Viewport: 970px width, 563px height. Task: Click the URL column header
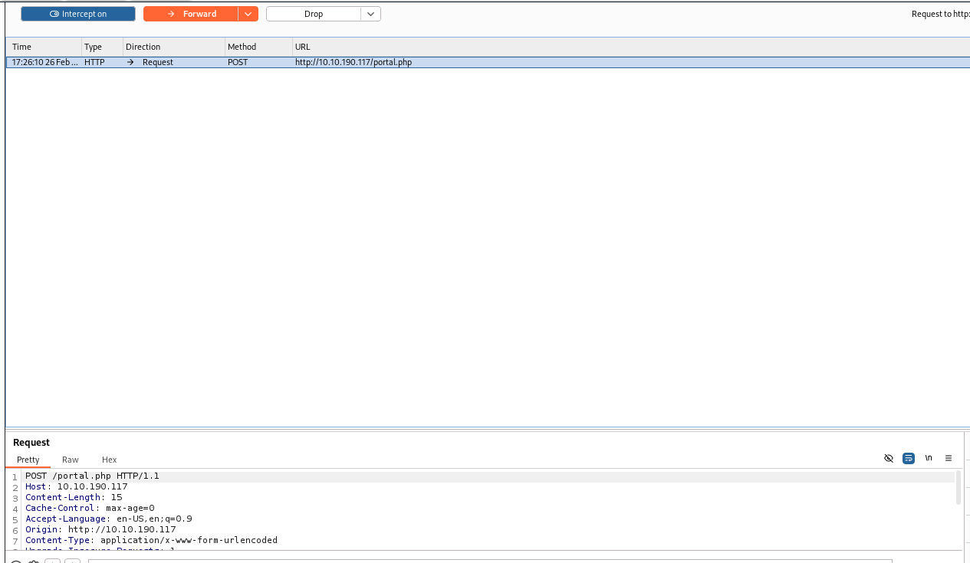tap(303, 47)
